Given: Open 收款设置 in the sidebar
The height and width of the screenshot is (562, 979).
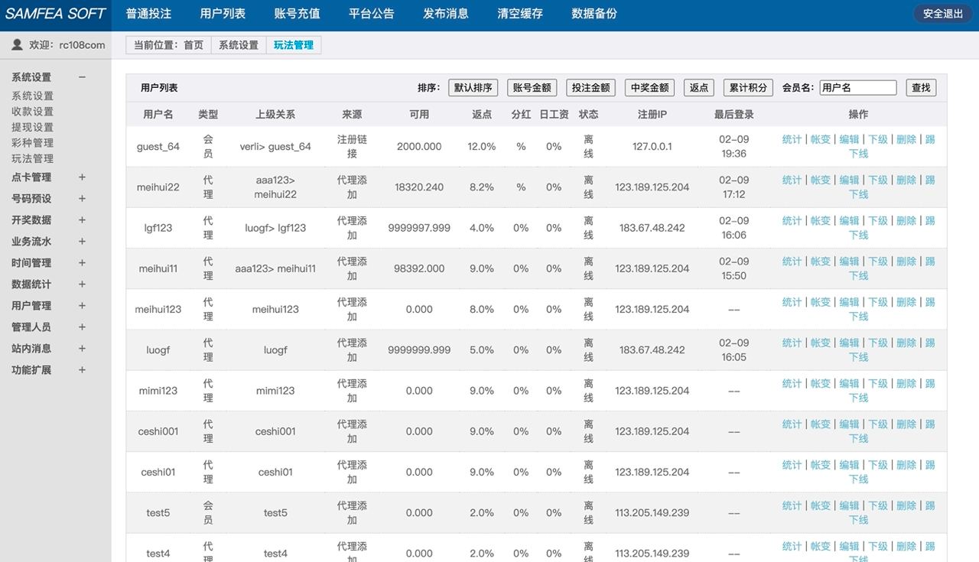Looking at the screenshot, I should 32,112.
